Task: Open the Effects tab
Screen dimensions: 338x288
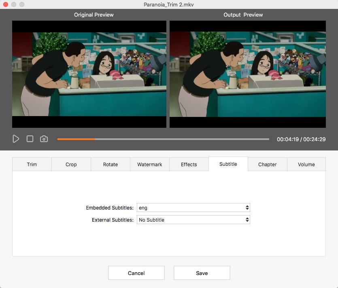Action: click(189, 164)
